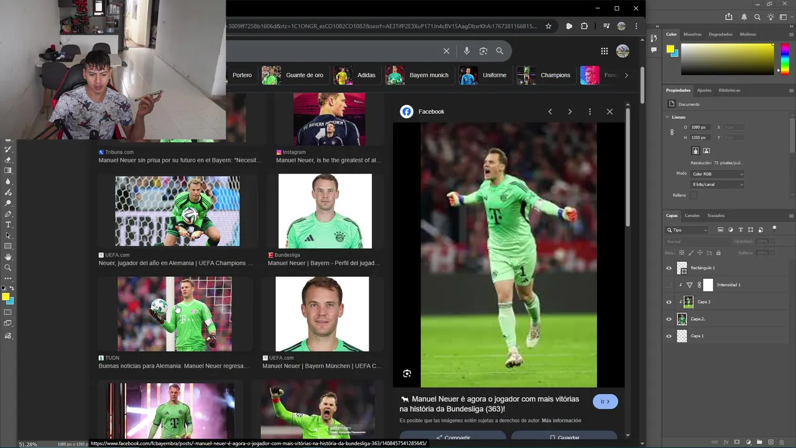
Task: Select the Blur droplet tool
Action: [x=8, y=182]
